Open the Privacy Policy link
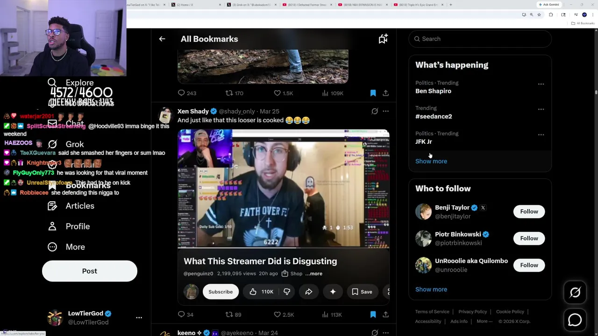This screenshot has width=598, height=336. 472,312
